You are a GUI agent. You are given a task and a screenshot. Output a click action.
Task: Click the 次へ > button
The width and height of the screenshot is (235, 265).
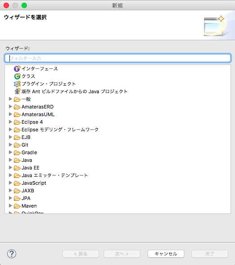(x=122, y=254)
